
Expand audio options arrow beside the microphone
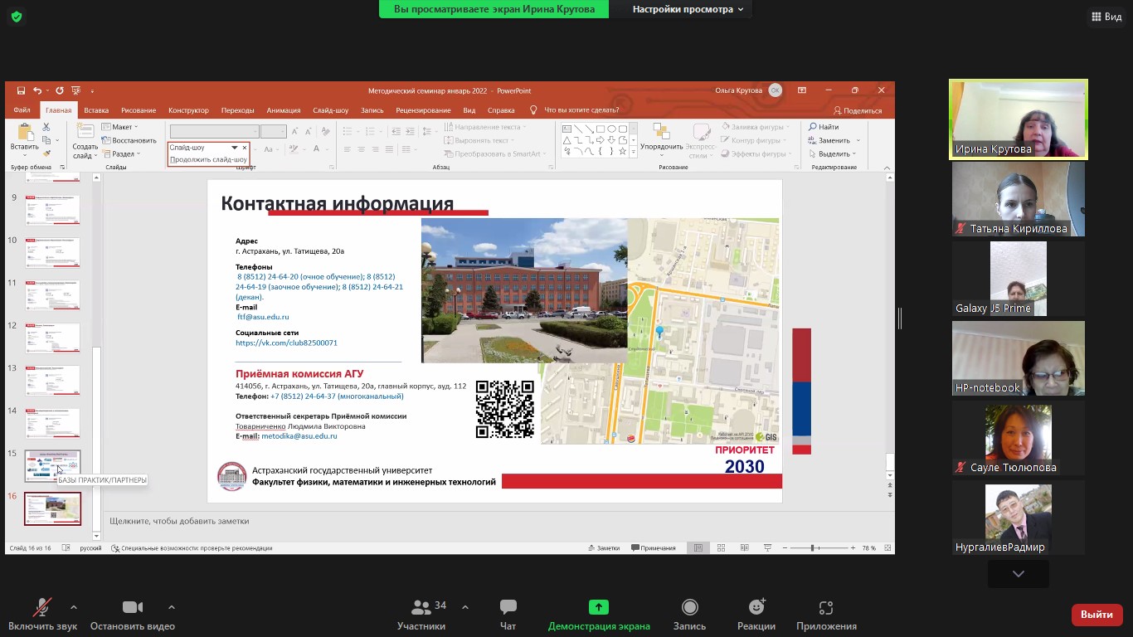[74, 607]
